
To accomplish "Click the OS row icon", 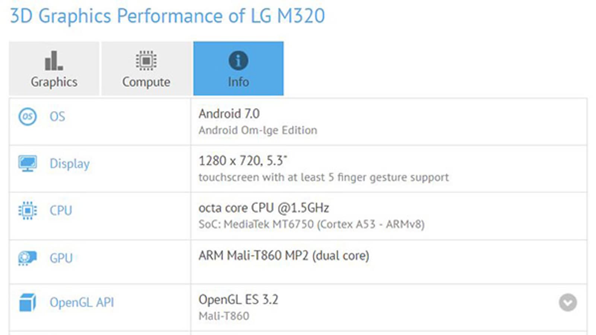I will pyautogui.click(x=27, y=117).
